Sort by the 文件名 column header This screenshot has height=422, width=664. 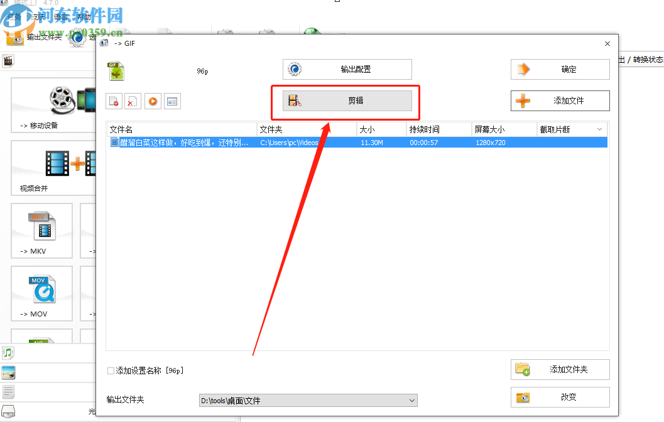pyautogui.click(x=182, y=129)
